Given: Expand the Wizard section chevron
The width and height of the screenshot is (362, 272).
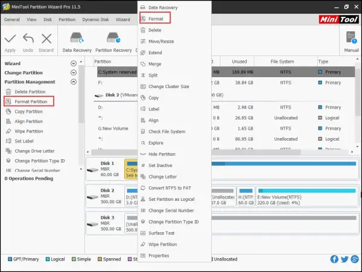Looking at the screenshot, I should click(74, 63).
